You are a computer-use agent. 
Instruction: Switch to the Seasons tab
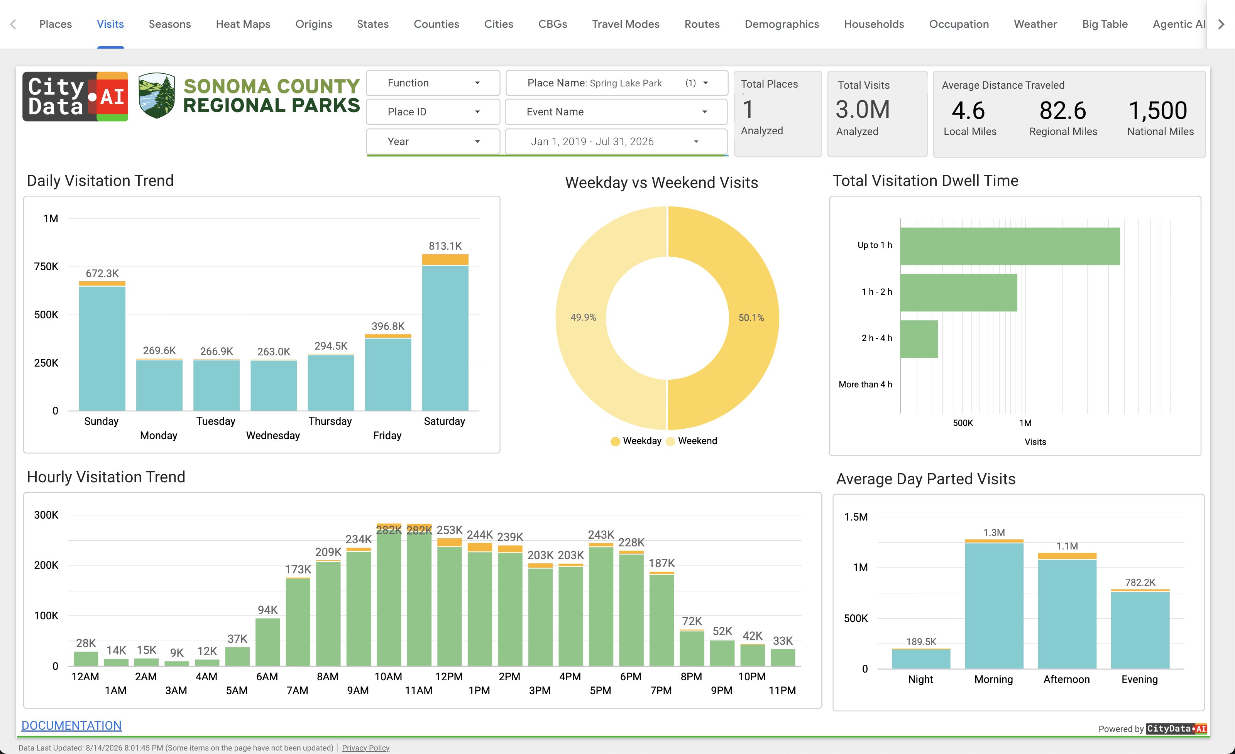click(170, 24)
